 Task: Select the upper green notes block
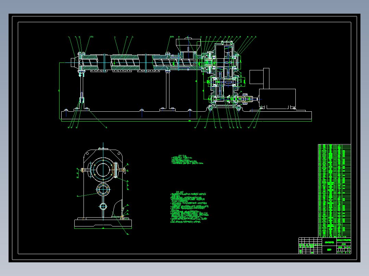(187, 160)
